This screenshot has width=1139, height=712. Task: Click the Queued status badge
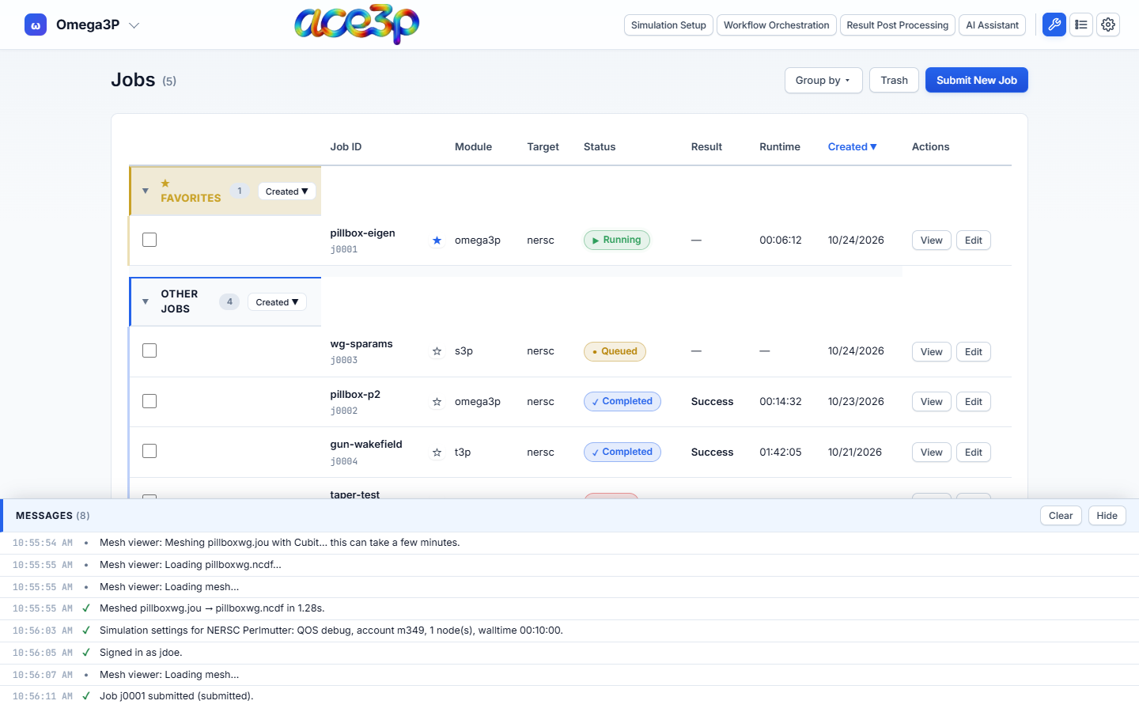[x=615, y=351]
